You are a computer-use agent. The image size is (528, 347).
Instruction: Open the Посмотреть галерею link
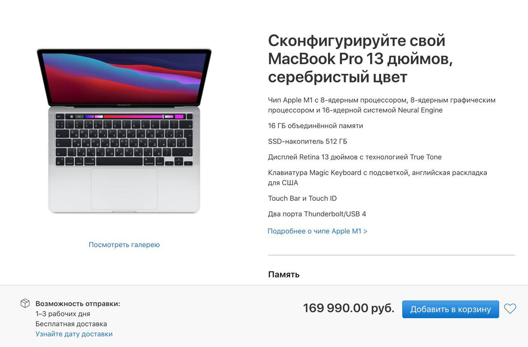click(x=124, y=245)
